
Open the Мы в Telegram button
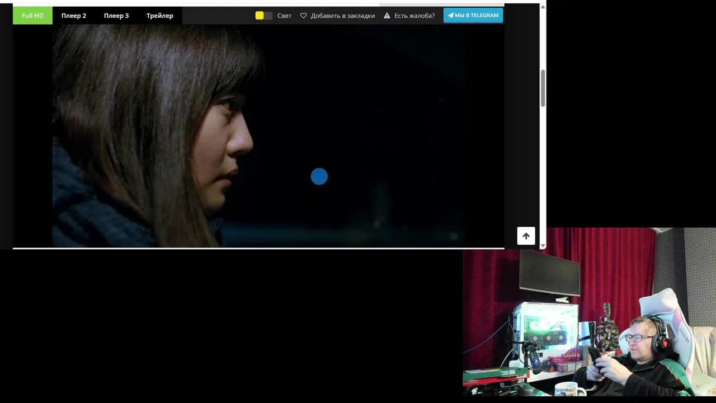tap(473, 15)
